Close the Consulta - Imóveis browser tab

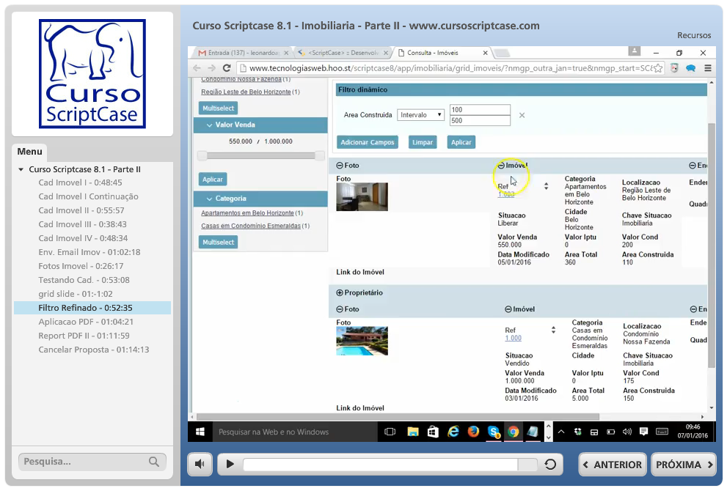pos(485,53)
